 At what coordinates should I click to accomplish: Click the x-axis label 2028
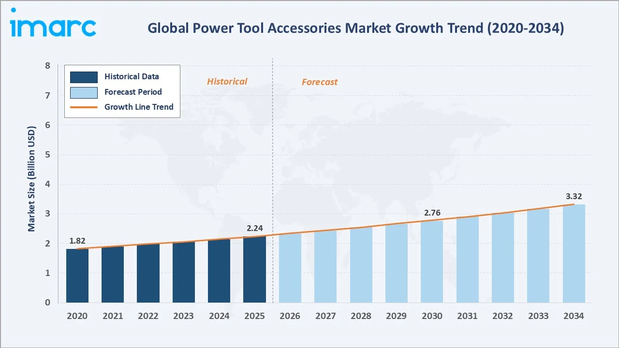pos(361,316)
